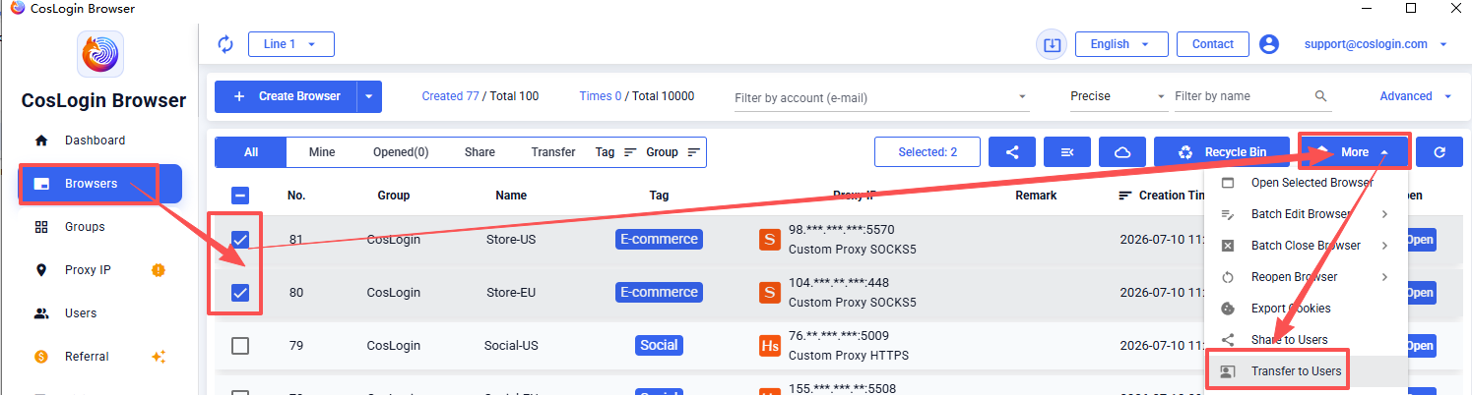Focus the Filter by name field

click(1243, 96)
